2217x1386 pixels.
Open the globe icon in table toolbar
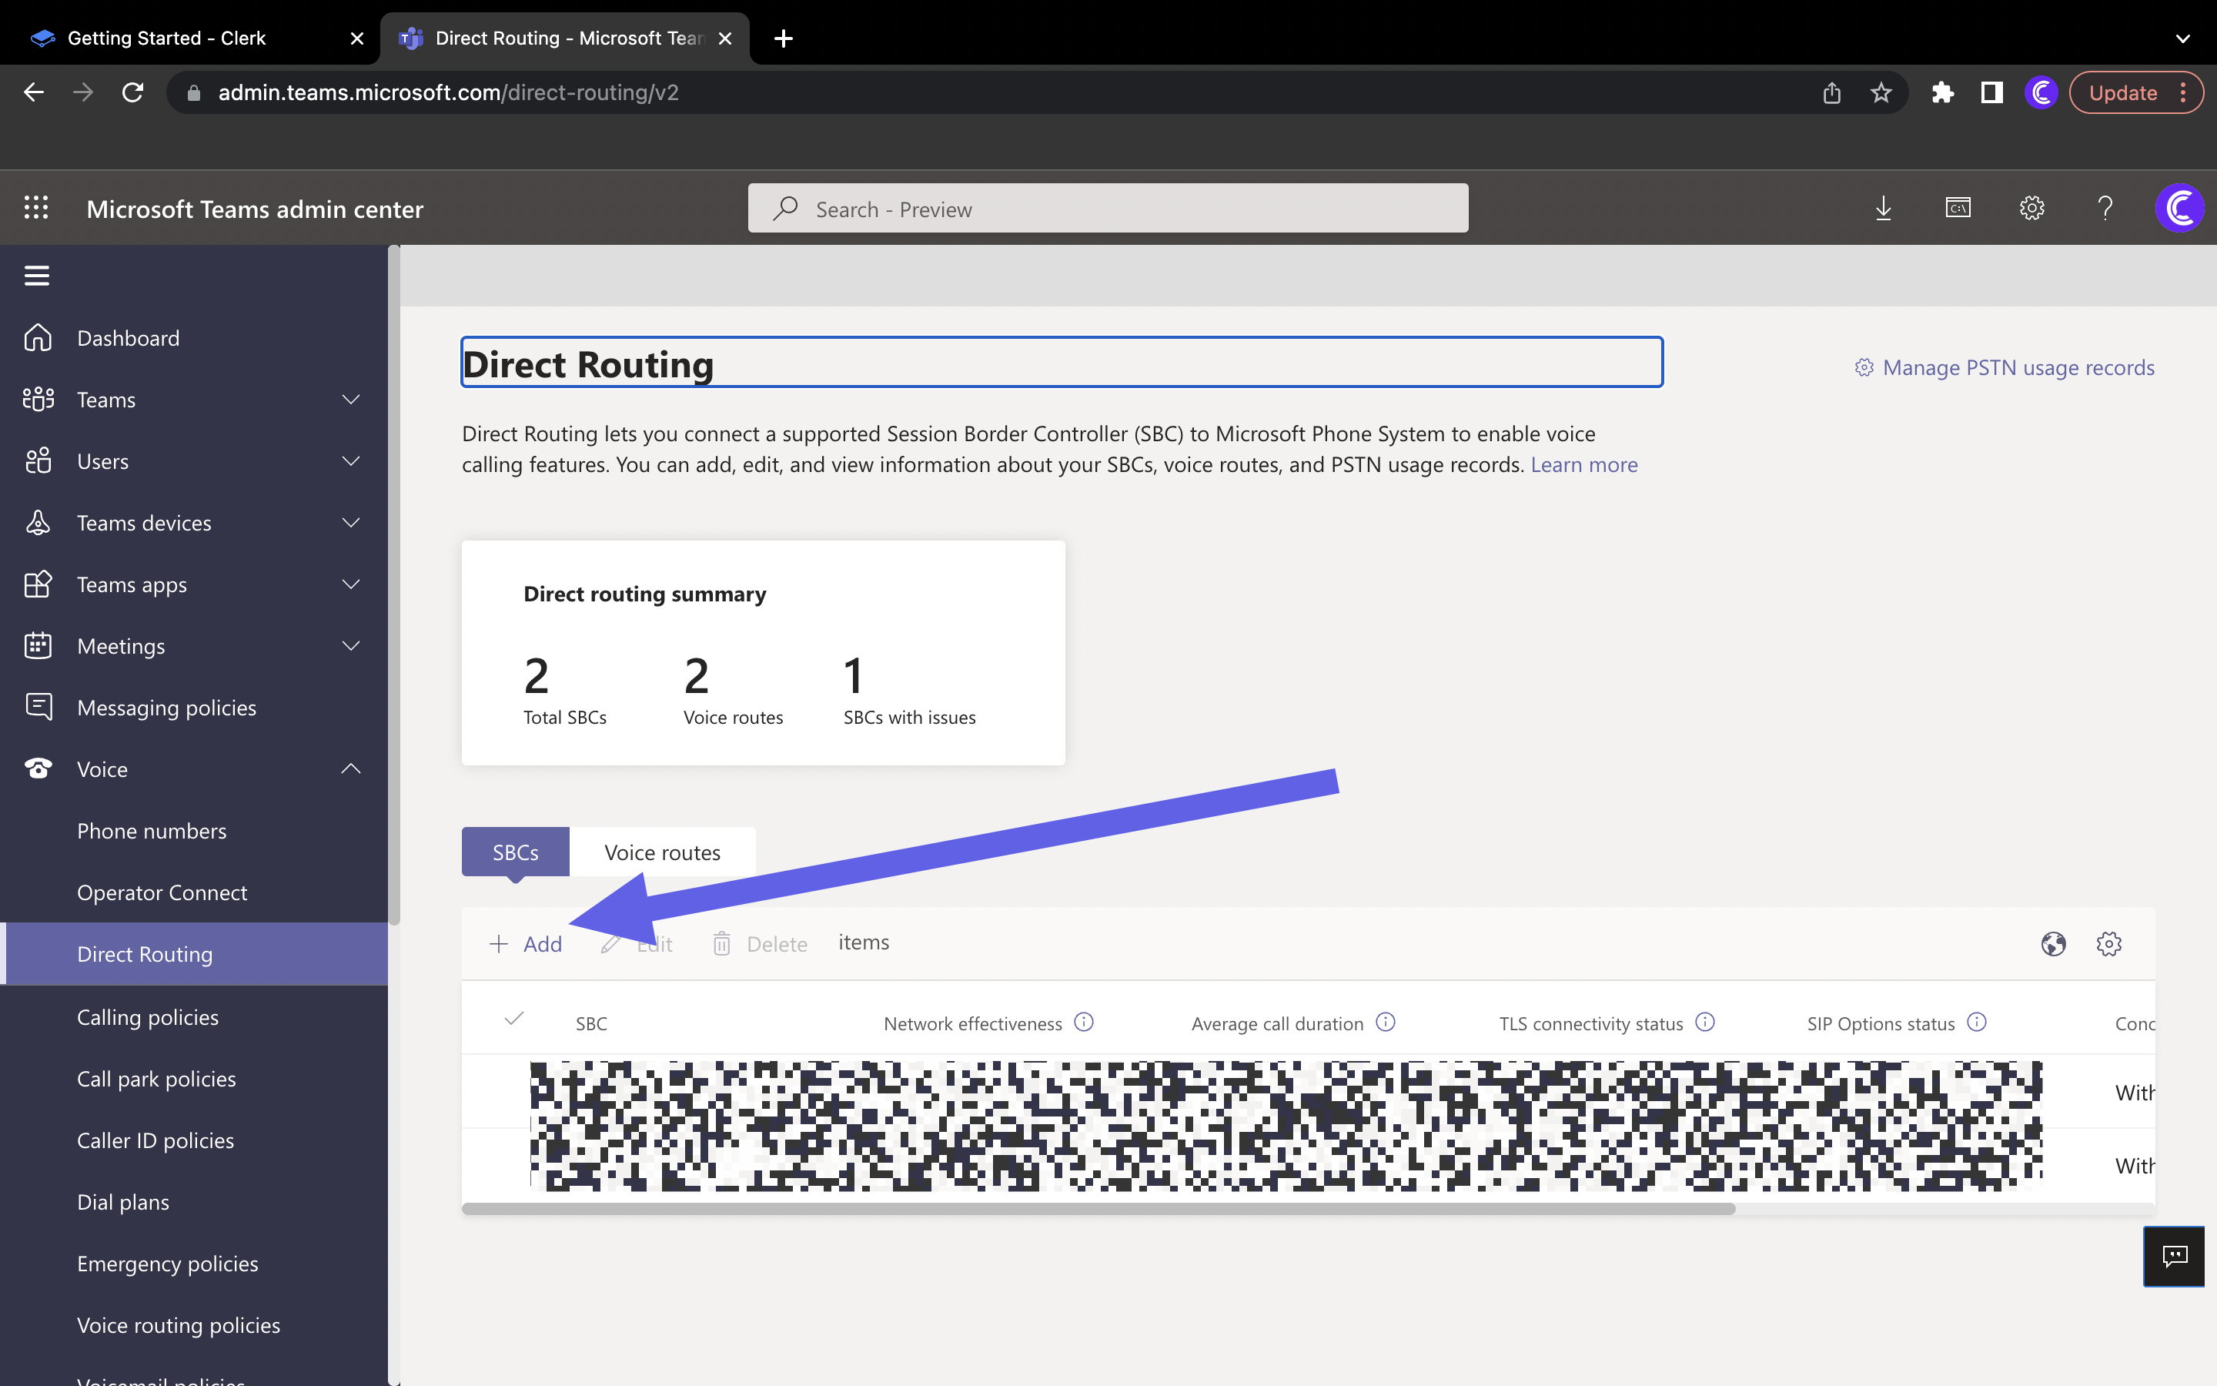[2053, 943]
